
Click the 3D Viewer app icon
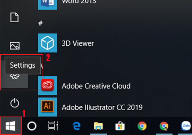(47, 43)
